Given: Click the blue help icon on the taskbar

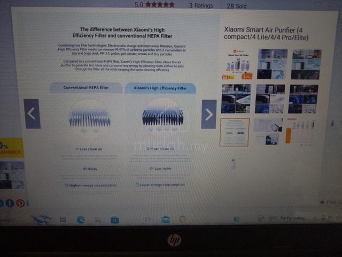Looking at the screenshot, I should tap(236, 219).
